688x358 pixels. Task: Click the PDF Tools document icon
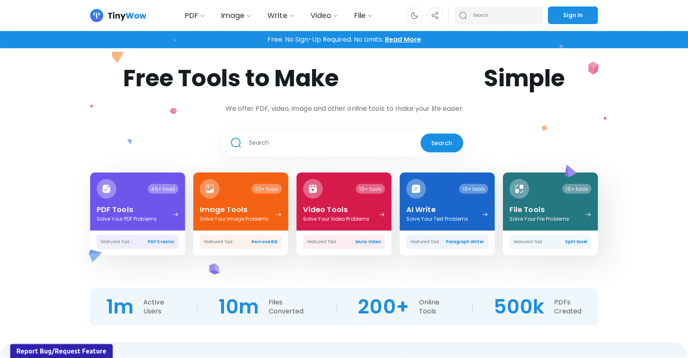tap(106, 189)
